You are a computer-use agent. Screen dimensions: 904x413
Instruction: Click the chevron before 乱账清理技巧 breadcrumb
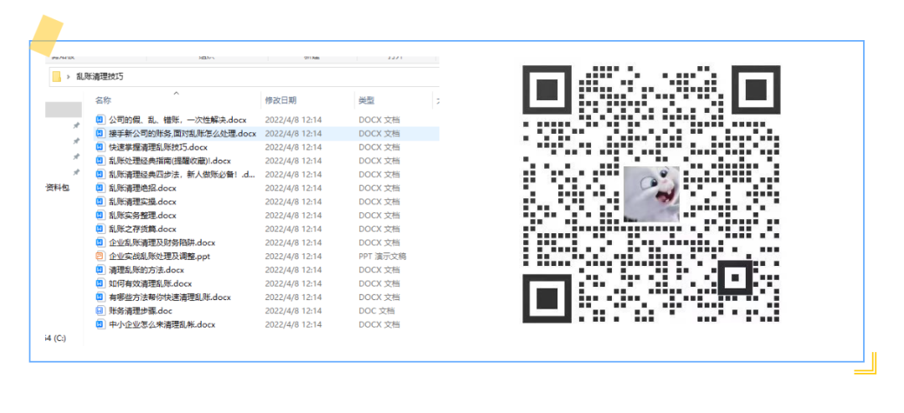tap(68, 77)
